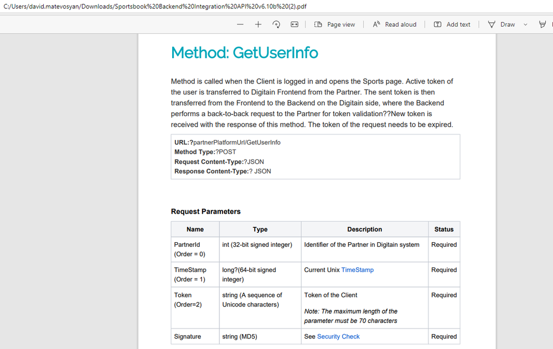Select the Add text tool

(452, 24)
